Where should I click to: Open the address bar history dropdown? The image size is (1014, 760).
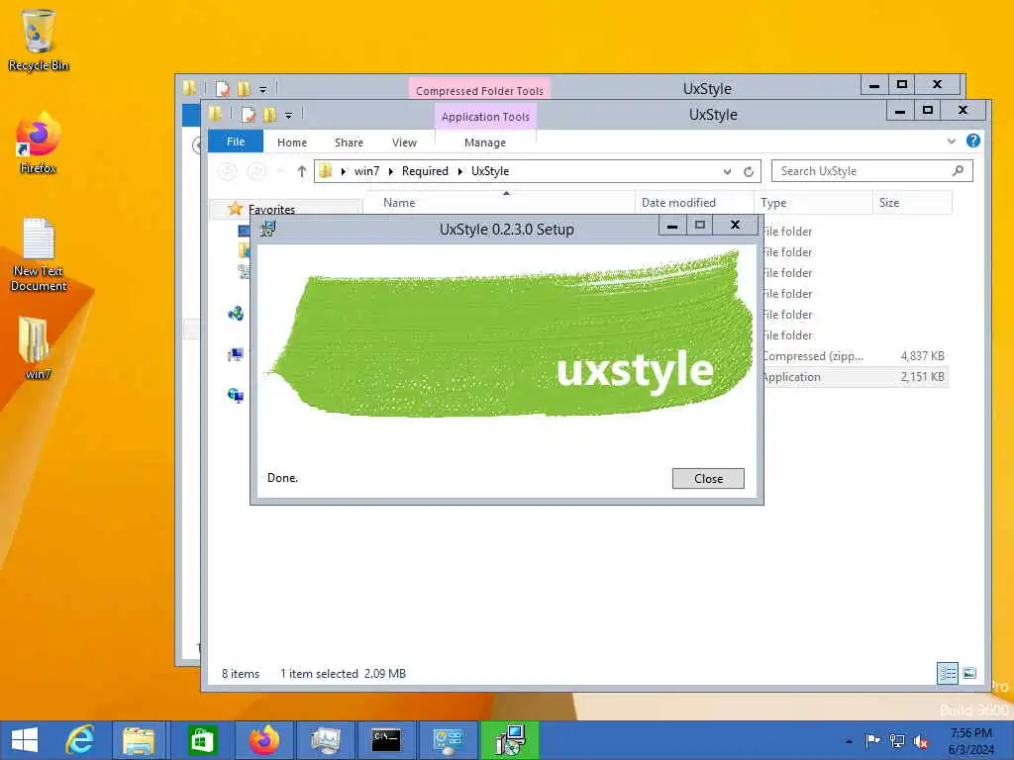[727, 171]
